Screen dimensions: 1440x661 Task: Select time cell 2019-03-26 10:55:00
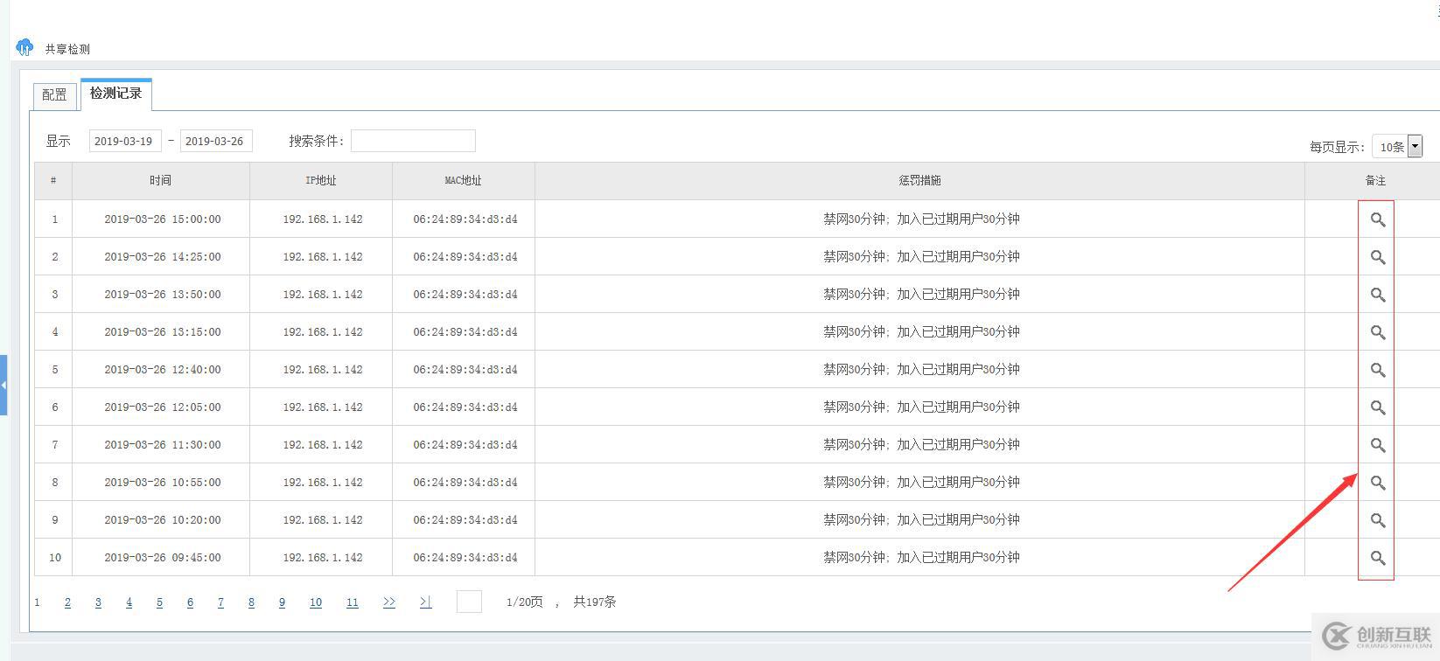click(x=163, y=483)
